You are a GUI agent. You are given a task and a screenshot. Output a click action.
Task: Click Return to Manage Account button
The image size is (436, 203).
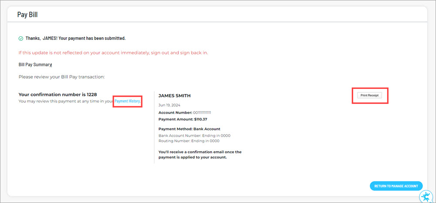pos(396,186)
